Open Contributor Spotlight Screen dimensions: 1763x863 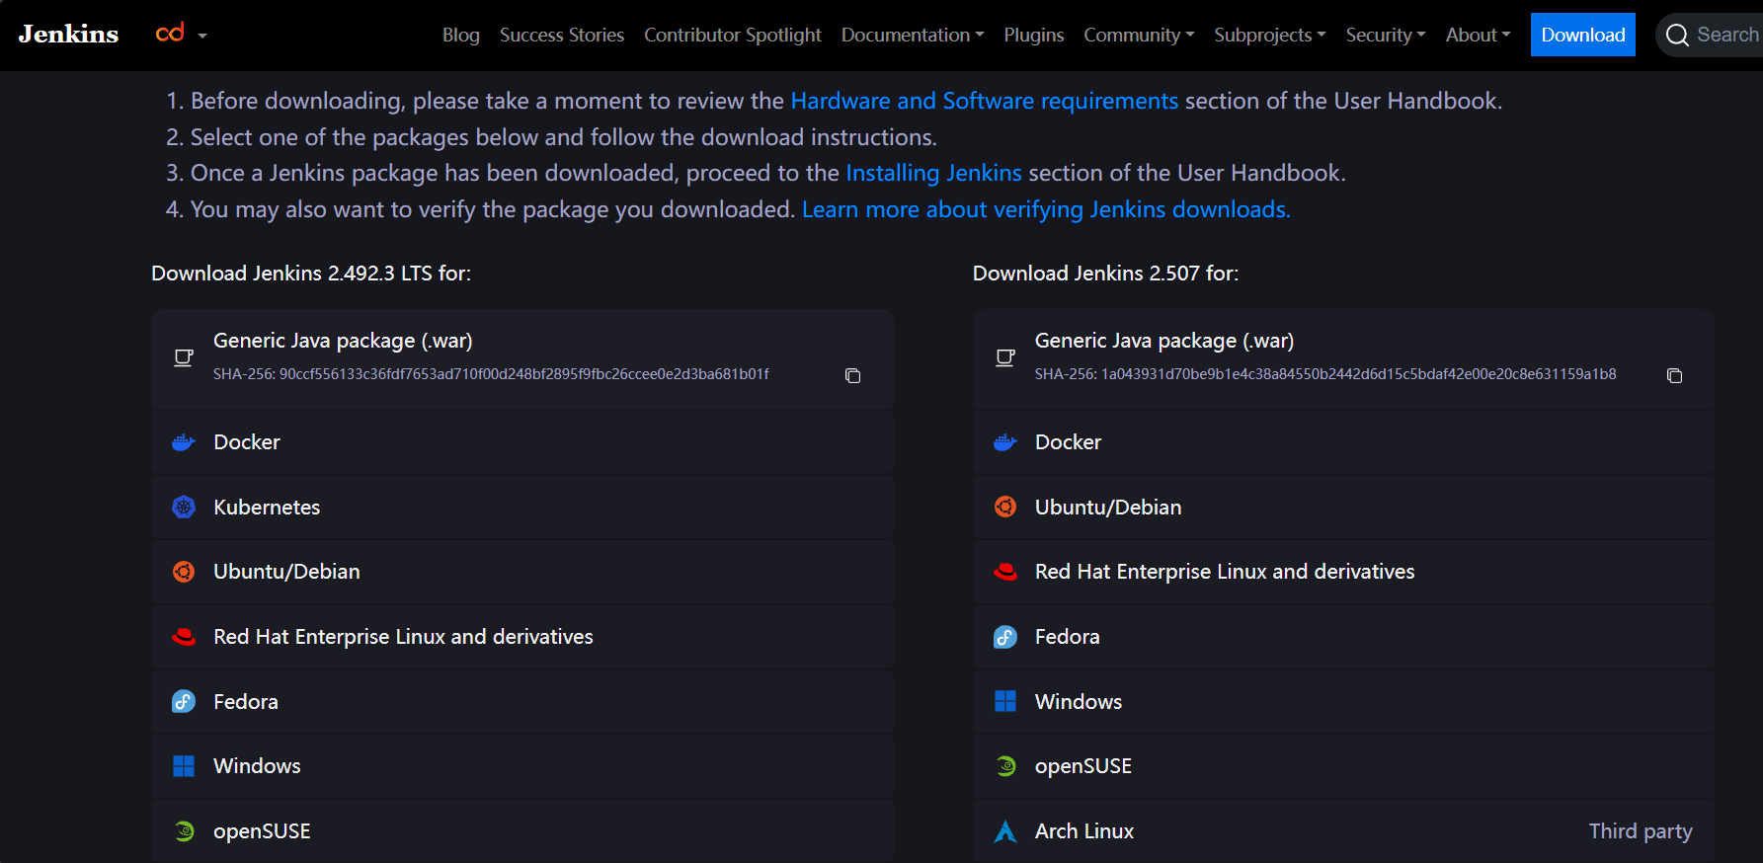pos(732,35)
